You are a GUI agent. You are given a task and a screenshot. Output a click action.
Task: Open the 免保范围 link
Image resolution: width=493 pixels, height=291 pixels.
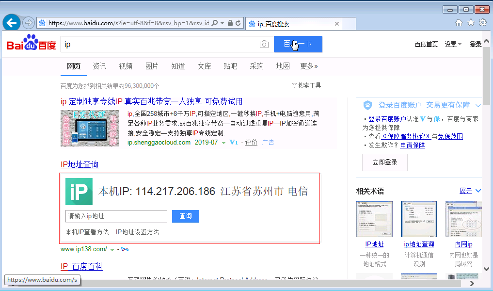tap(450, 137)
